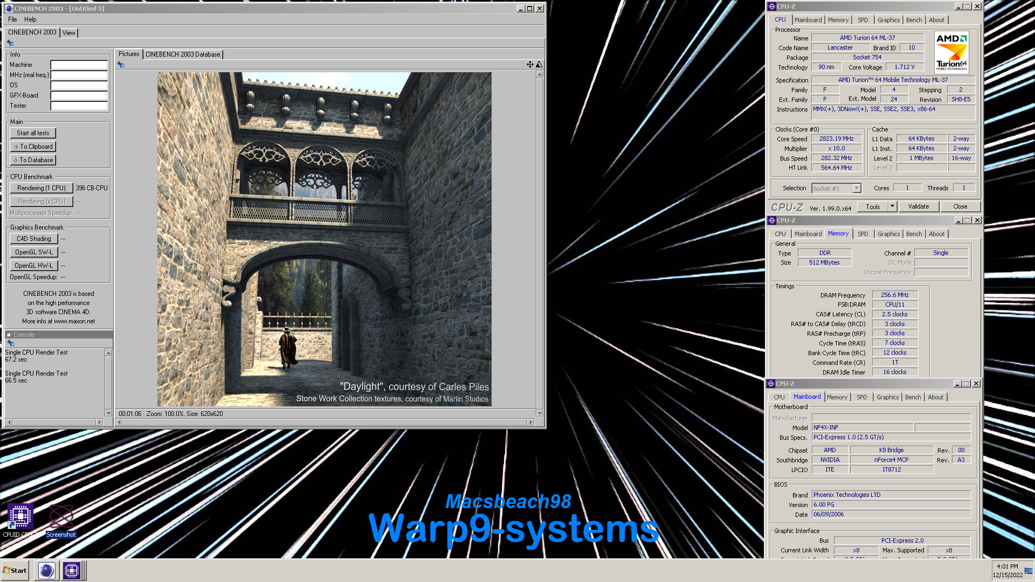The width and height of the screenshot is (1035, 582).
Task: Click the Core Speed value 2823.19 MHz
Action: pos(836,139)
